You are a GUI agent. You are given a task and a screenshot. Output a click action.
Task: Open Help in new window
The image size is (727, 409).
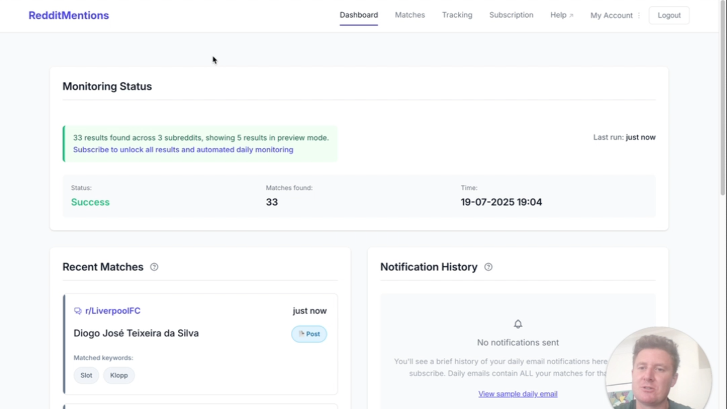click(561, 15)
